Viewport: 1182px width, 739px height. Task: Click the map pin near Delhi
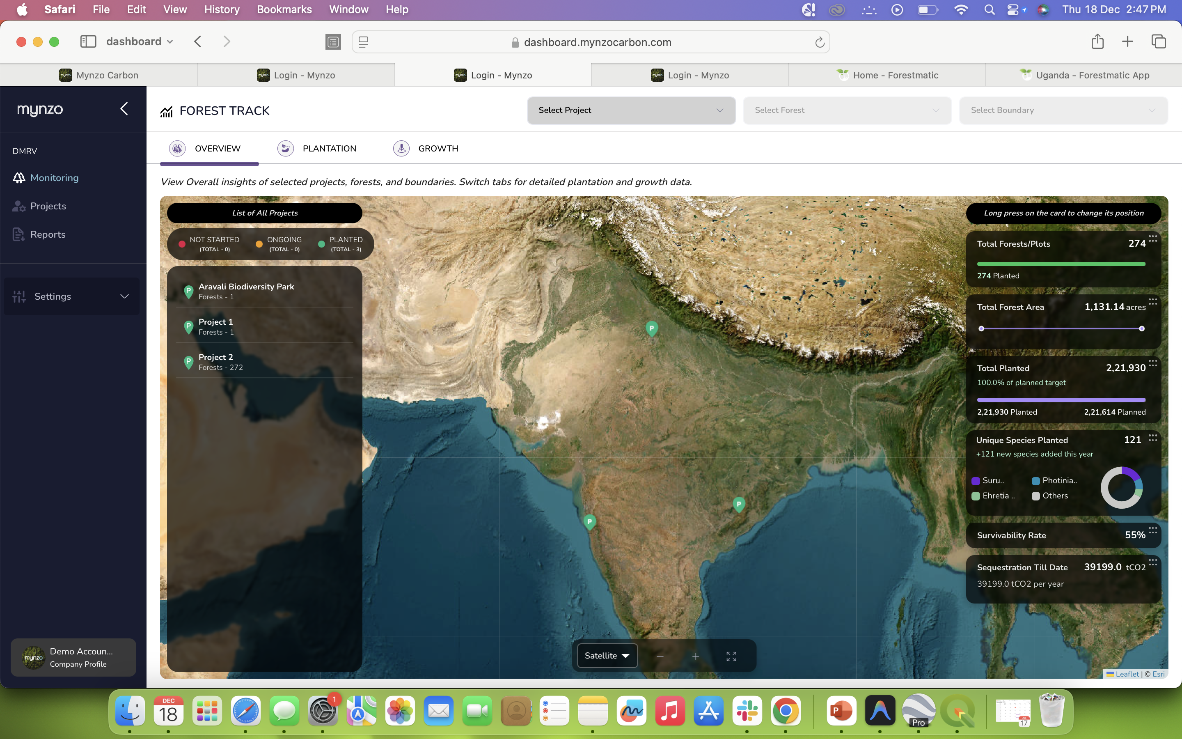pos(652,328)
